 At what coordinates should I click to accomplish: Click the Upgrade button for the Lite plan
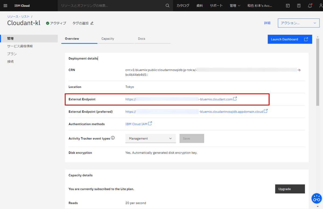290,189
